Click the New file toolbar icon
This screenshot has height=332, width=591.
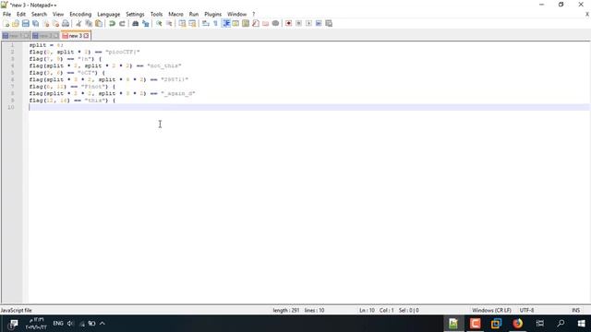click(6, 23)
